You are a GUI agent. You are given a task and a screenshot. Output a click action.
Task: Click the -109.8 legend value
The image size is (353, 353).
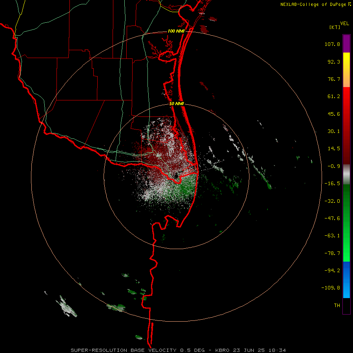pyautogui.click(x=331, y=288)
